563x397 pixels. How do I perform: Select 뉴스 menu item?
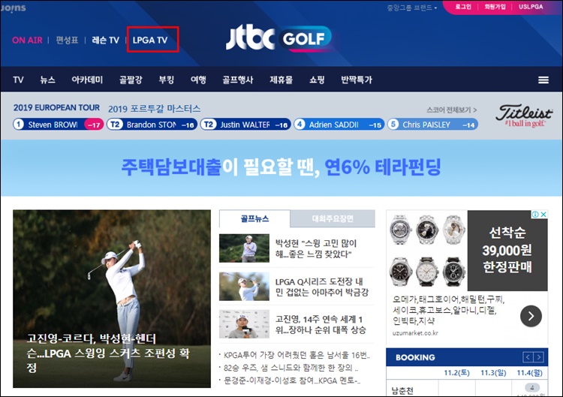tap(47, 80)
